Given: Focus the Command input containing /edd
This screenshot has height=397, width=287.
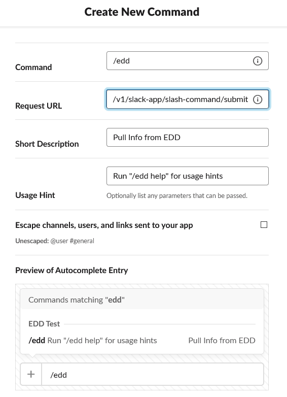Looking at the screenshot, I should (188, 61).
